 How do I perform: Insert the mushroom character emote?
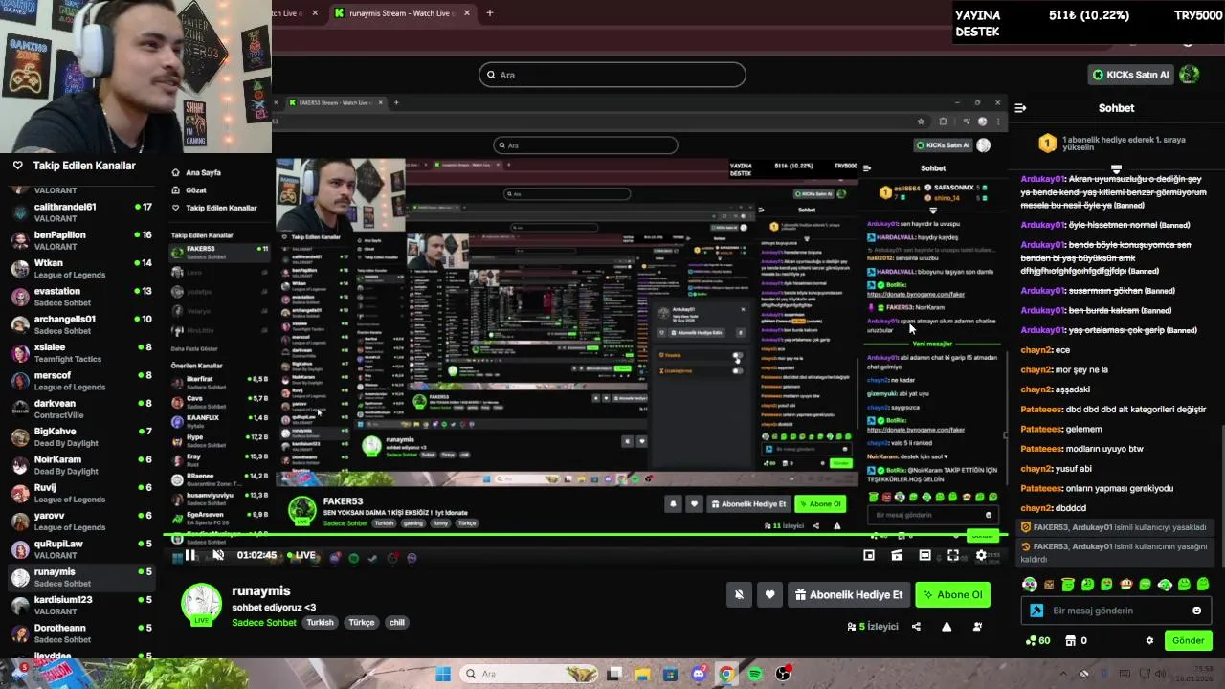point(1126,584)
